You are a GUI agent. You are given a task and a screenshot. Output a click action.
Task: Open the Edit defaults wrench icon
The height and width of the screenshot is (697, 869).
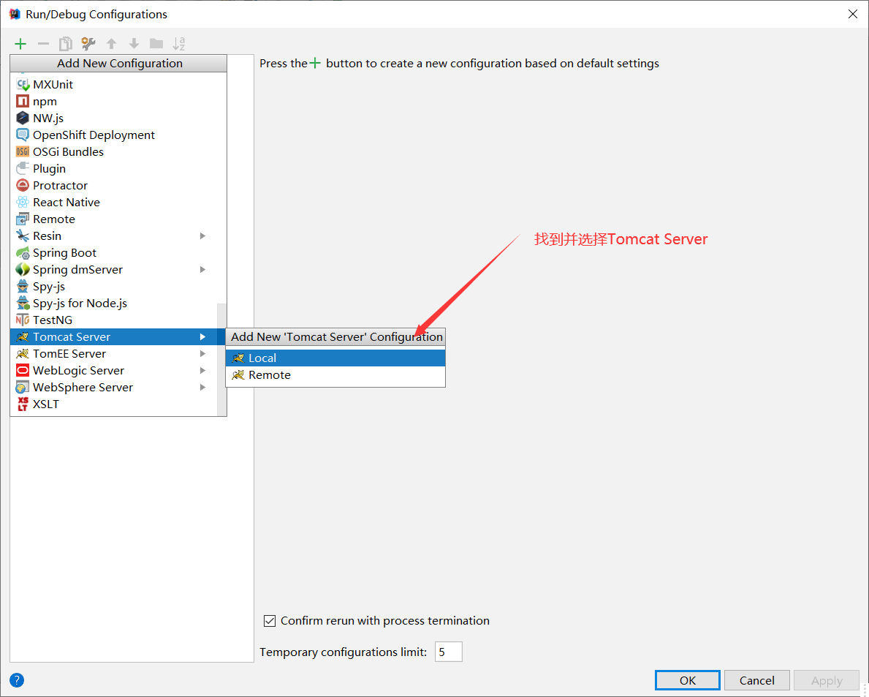[x=88, y=44]
